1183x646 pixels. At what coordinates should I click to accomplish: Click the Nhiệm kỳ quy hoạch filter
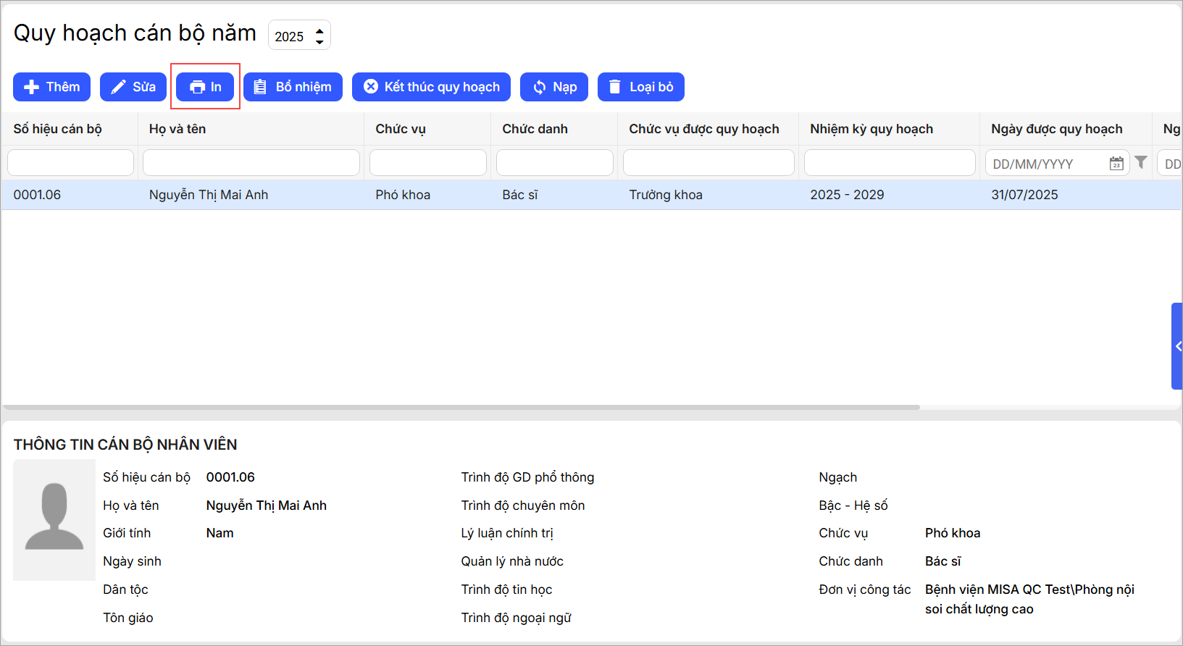coord(889,163)
